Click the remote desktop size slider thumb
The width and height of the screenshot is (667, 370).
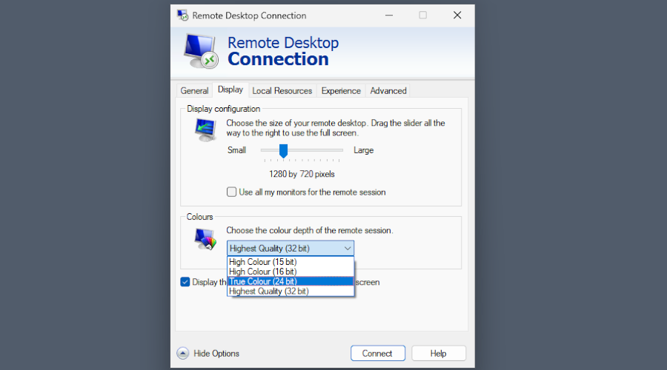click(283, 151)
